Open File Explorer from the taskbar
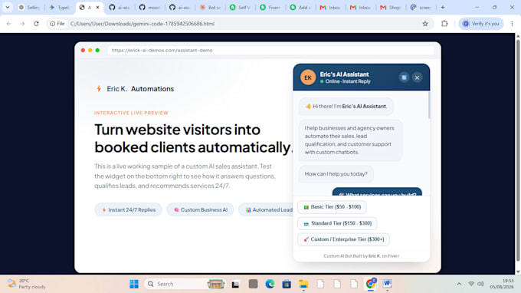This screenshot has height=293, width=521. (x=303, y=284)
